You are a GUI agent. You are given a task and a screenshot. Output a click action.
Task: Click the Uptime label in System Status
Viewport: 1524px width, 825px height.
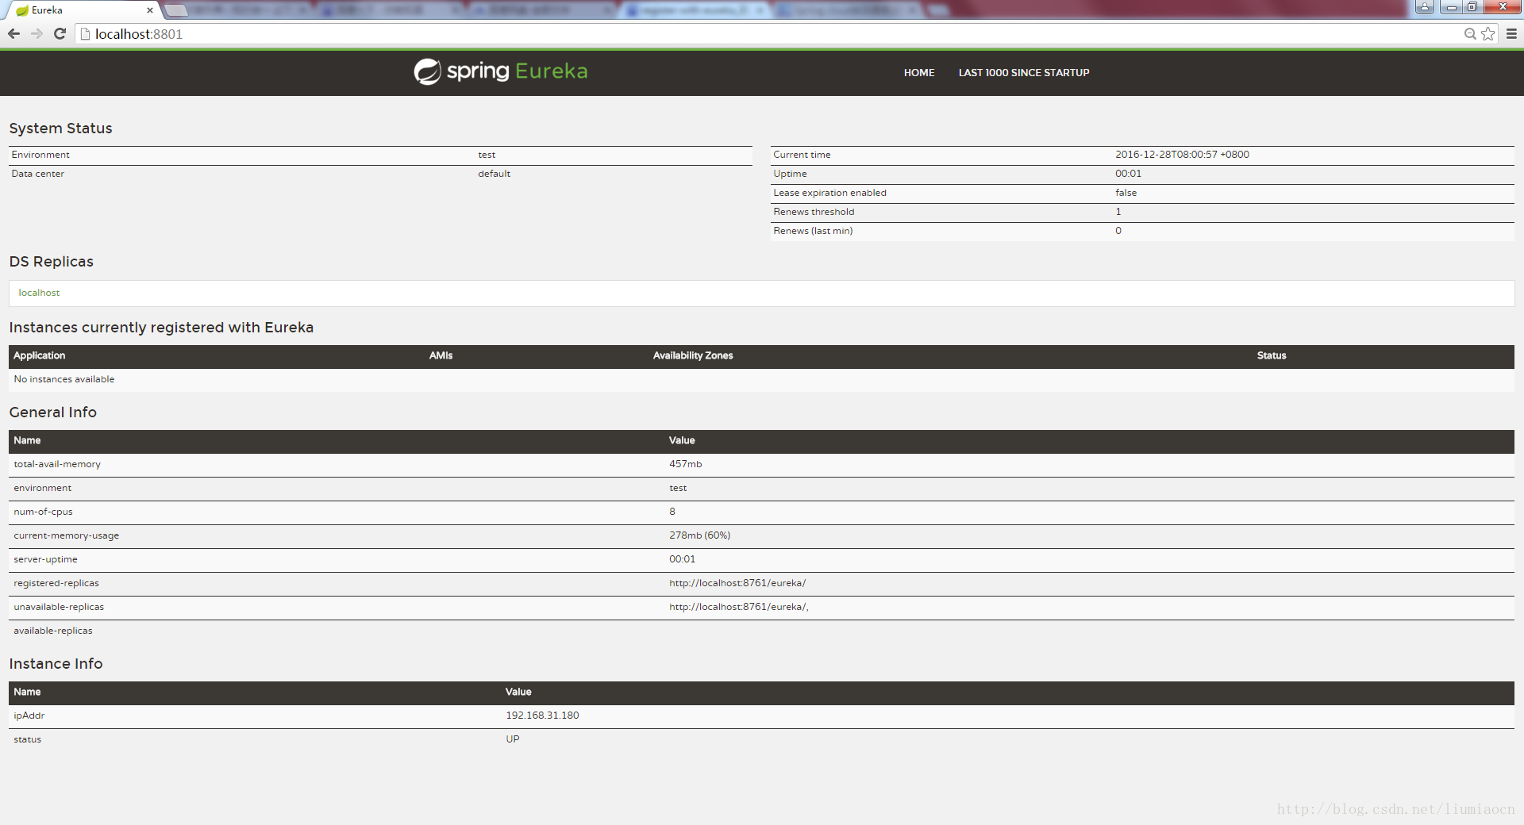point(790,174)
